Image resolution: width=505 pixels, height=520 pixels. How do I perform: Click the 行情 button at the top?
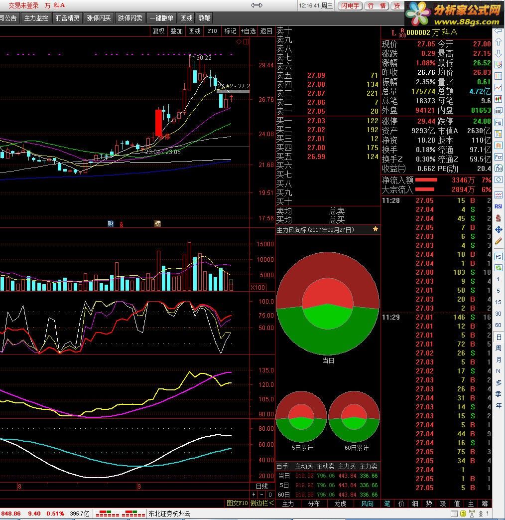(377, 5)
